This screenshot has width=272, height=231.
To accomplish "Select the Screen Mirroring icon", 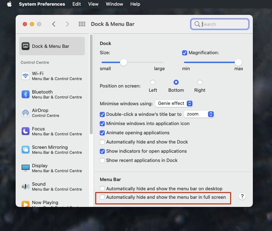I will pos(26,150).
